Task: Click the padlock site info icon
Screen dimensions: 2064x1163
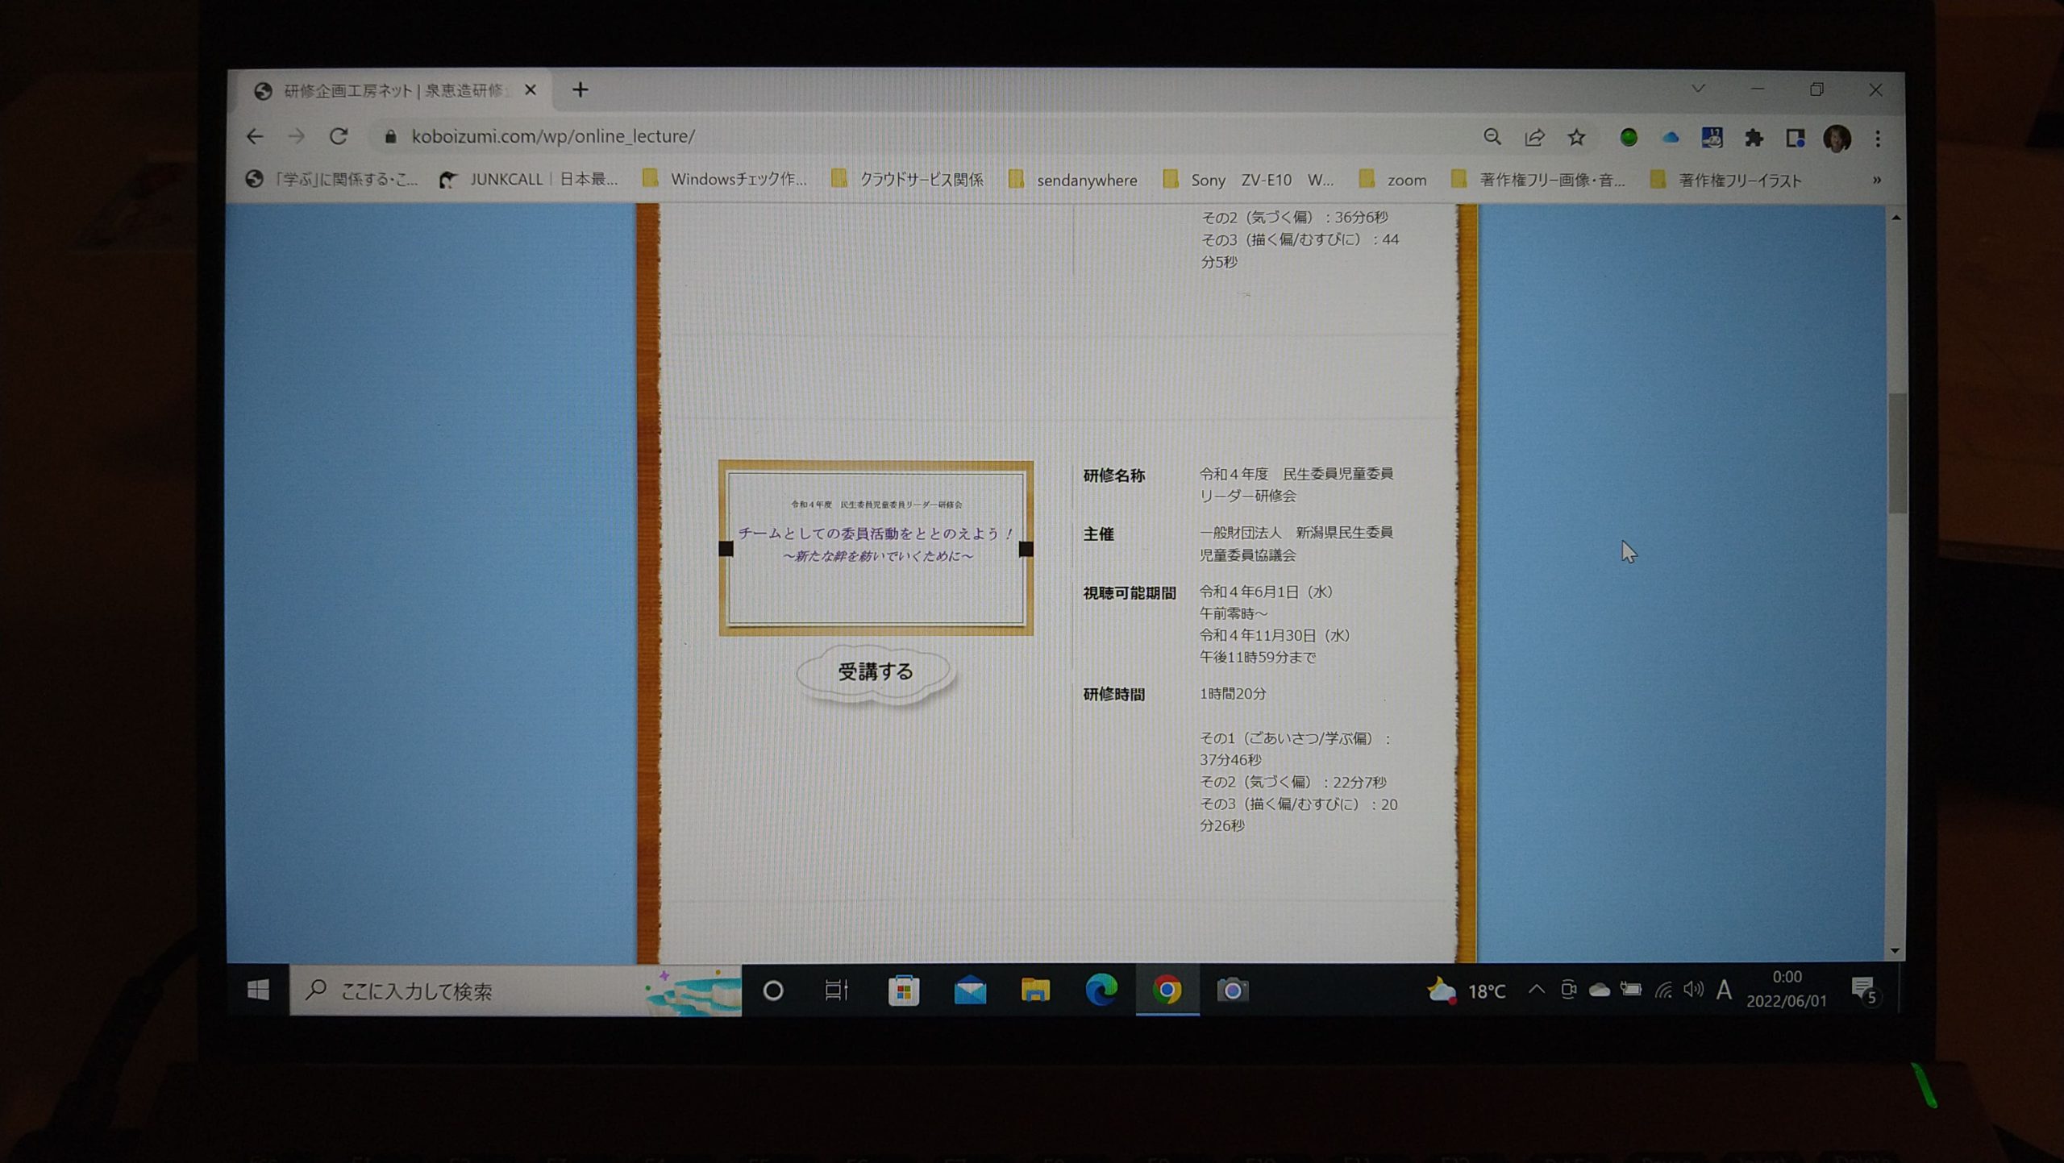Action: (390, 137)
